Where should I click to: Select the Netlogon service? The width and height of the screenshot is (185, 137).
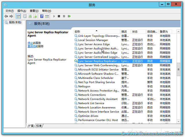tap(123, 86)
